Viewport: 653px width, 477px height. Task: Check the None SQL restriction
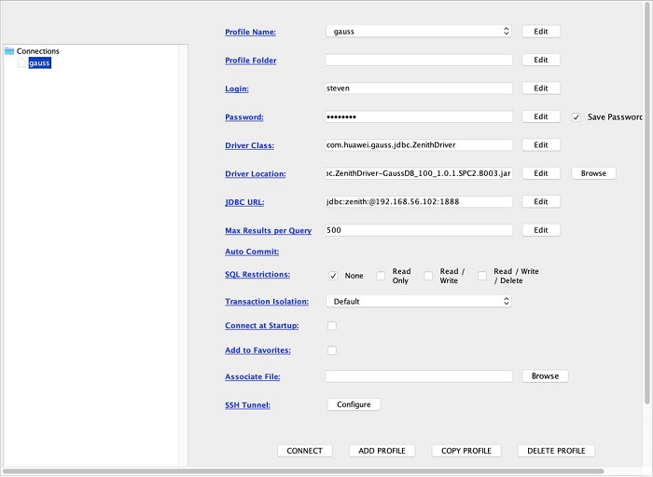pyautogui.click(x=333, y=276)
